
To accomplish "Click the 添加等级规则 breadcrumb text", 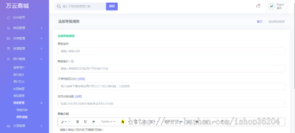I will click(x=276, y=22).
